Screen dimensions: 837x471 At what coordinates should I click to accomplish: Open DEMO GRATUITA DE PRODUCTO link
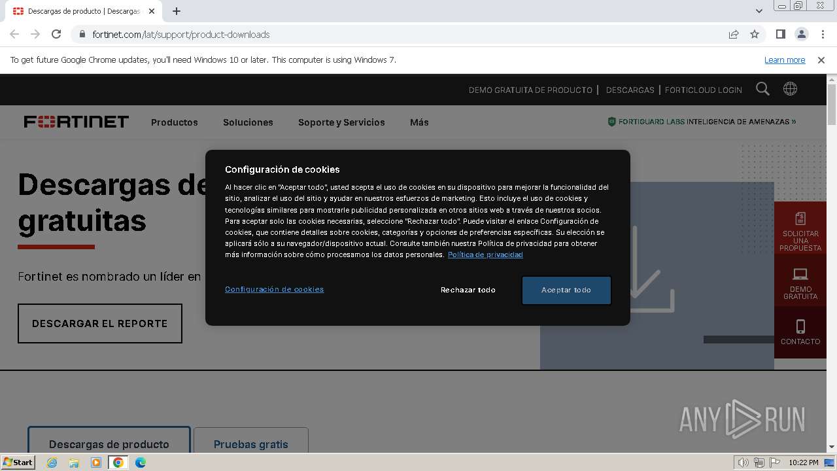(530, 90)
